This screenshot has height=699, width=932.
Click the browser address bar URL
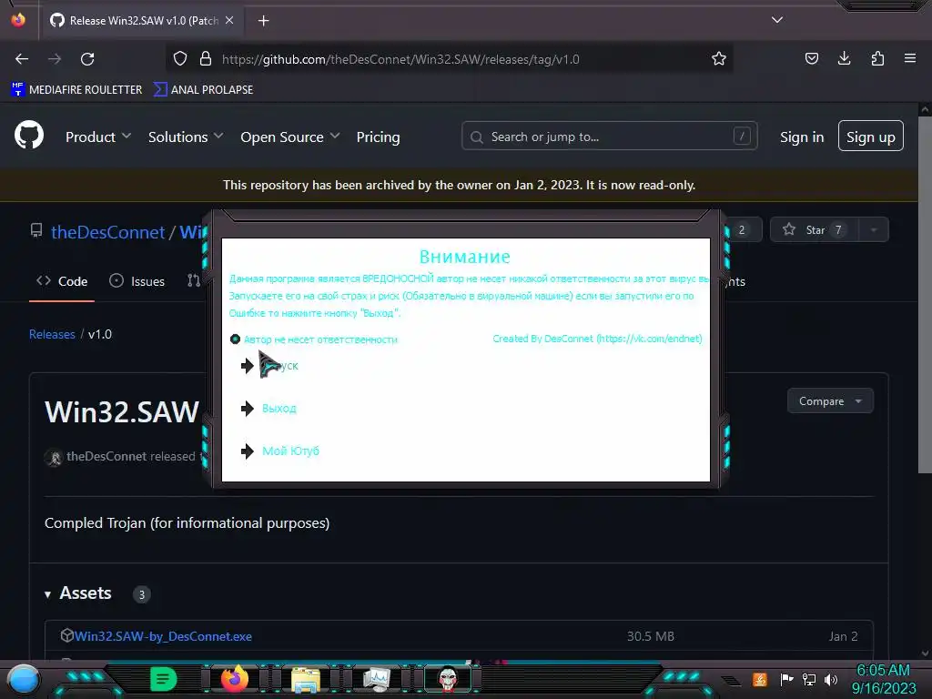pos(400,59)
